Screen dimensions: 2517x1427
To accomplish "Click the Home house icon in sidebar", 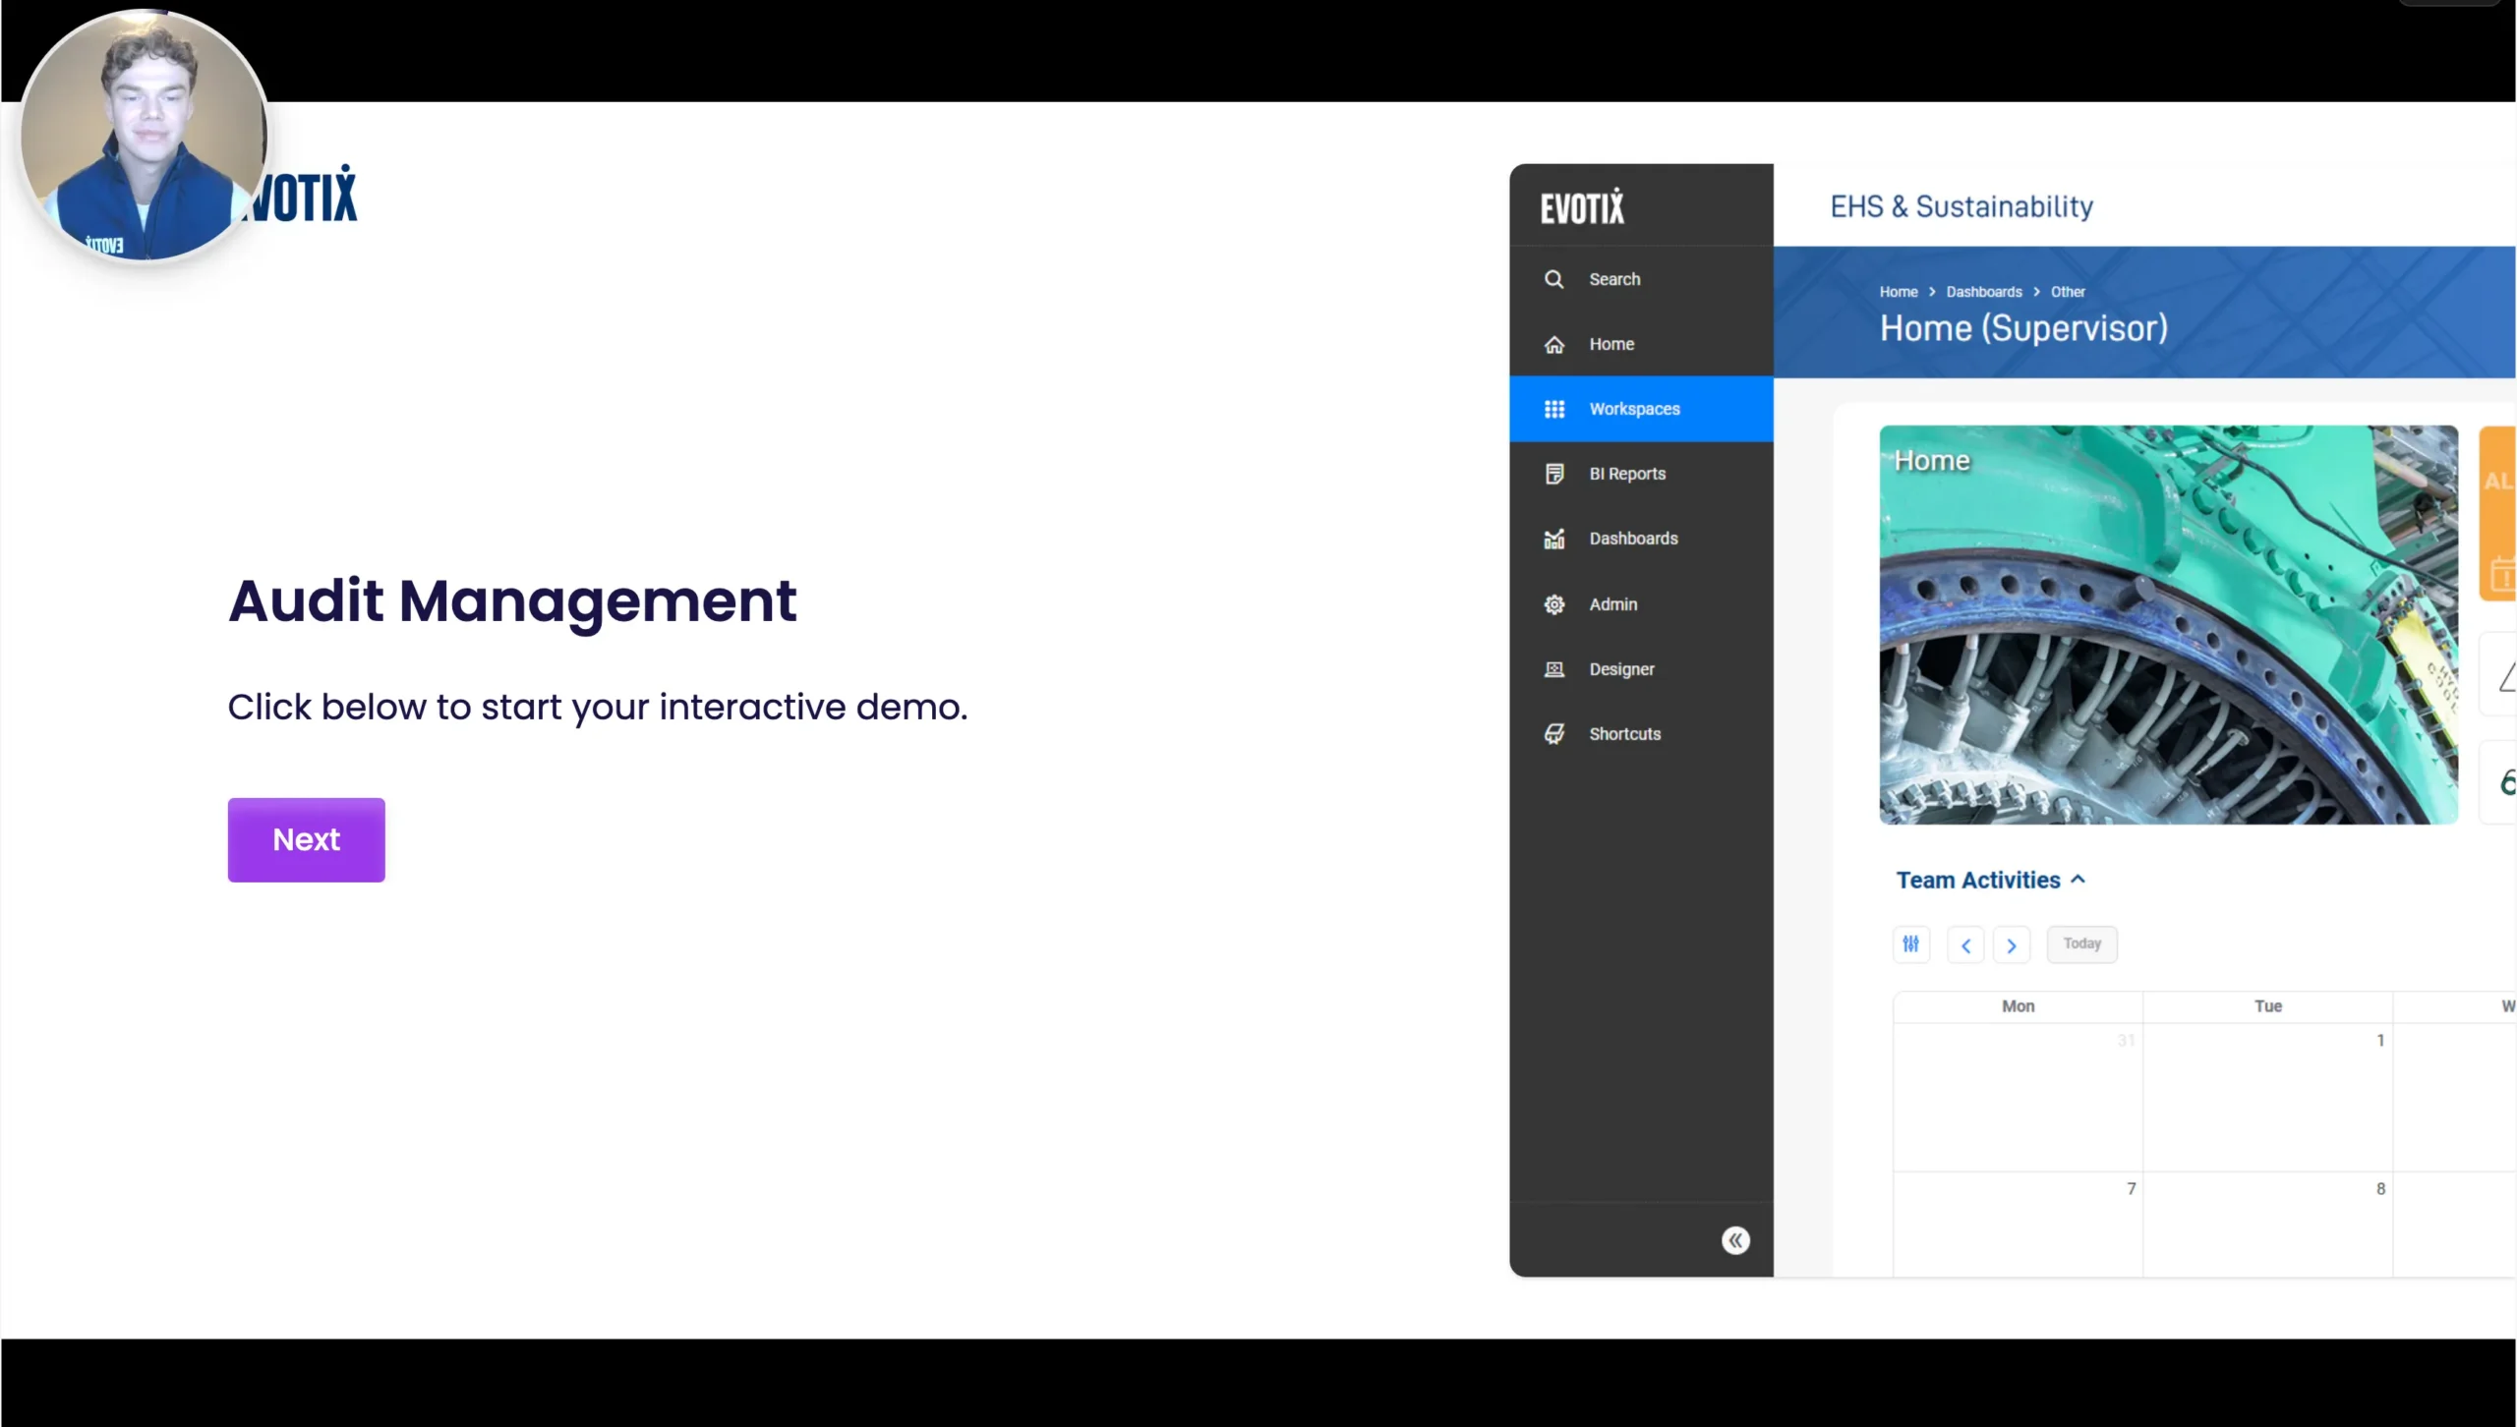I will [1553, 344].
